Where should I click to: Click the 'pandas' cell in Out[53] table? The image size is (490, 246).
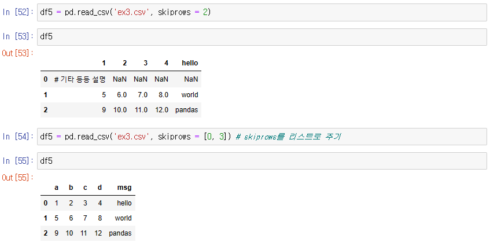point(186,110)
